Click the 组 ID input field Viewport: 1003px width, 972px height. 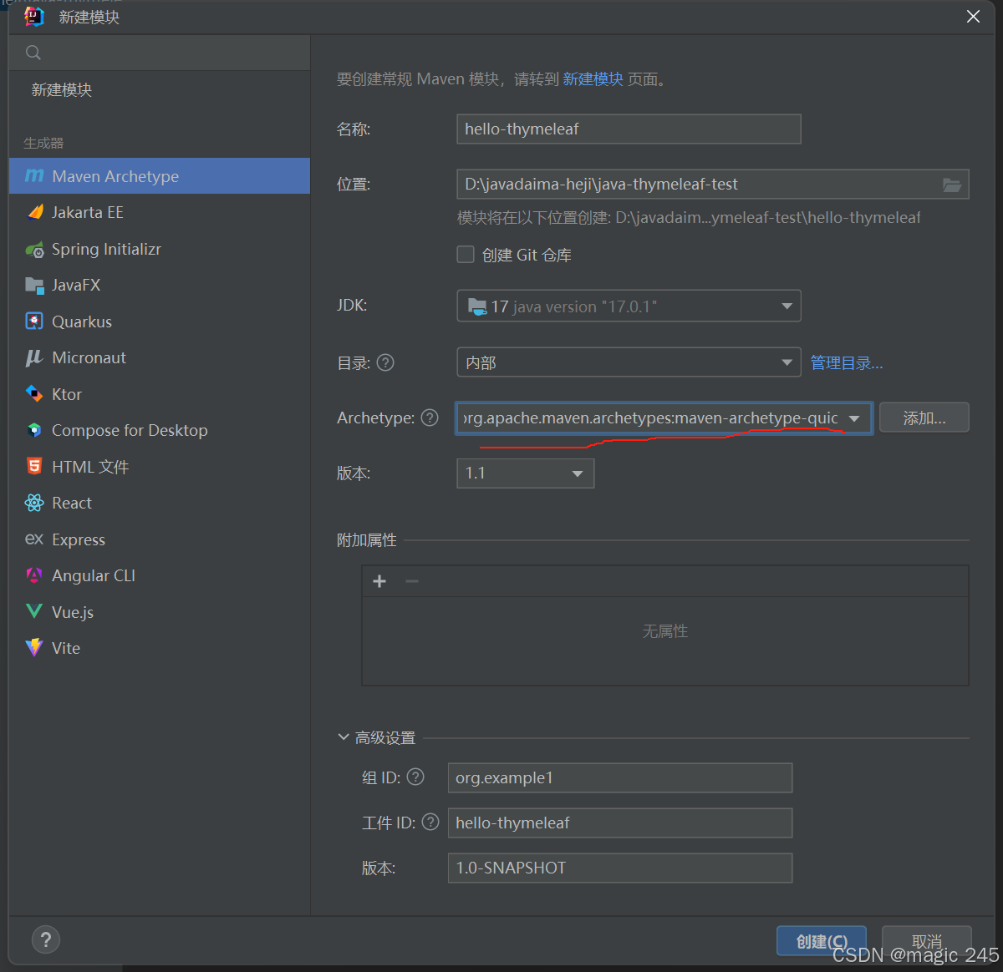coord(620,777)
